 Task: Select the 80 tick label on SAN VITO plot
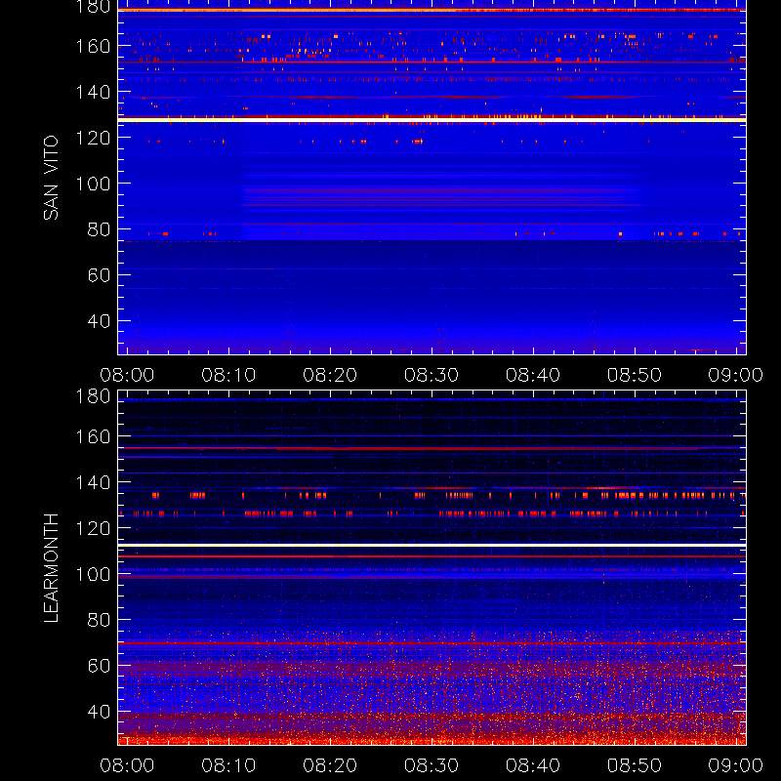pyautogui.click(x=100, y=229)
